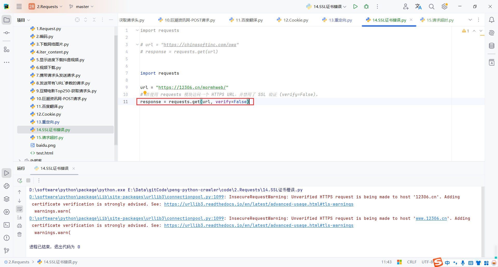Screen dimensions: 498x267
Task: Open the urllib3 tls-warnings link in first warning
Action: pos(259,204)
